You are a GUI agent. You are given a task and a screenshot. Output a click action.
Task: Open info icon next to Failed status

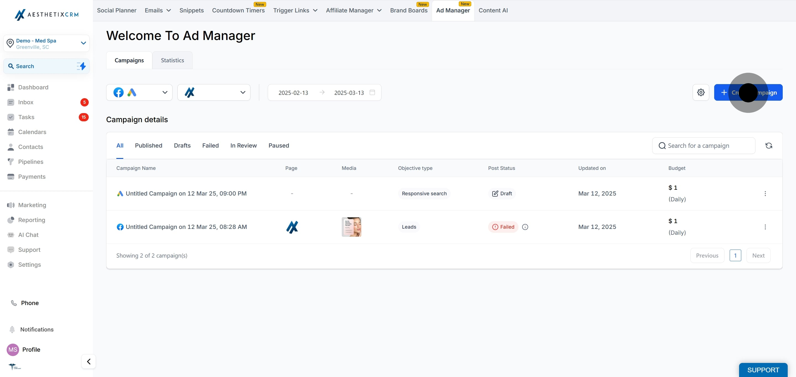point(525,227)
